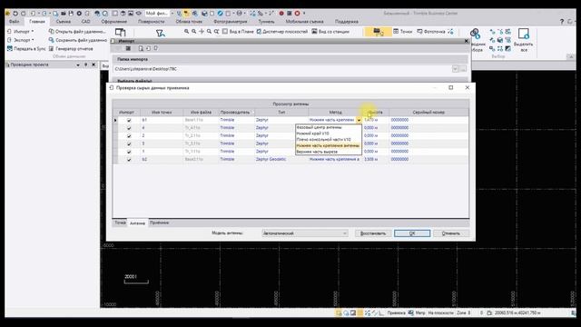Open Вид со станции
The height and width of the screenshot is (327, 581).
click(x=330, y=32)
